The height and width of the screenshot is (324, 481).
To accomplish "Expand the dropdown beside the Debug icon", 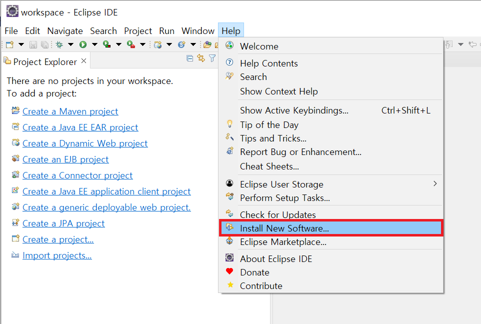I will [70, 44].
